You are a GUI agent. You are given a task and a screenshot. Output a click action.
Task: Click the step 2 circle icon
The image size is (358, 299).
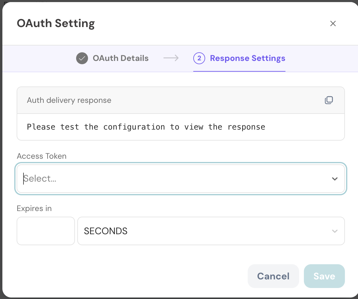199,58
